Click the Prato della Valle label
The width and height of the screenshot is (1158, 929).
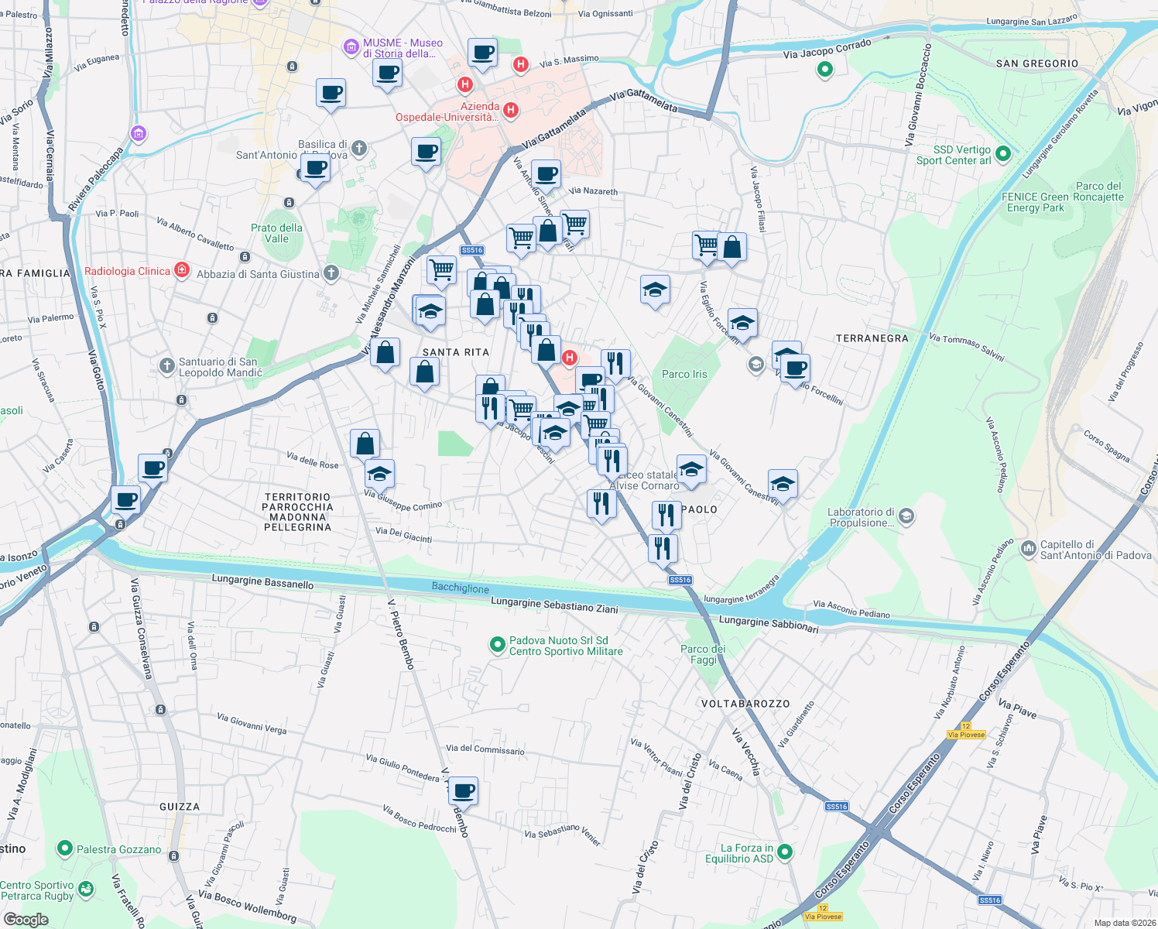point(276,233)
